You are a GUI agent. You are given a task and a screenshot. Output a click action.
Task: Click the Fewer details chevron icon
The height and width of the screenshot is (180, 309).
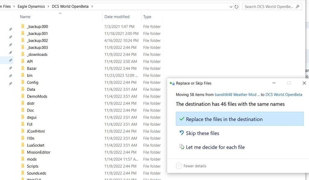tap(179, 166)
